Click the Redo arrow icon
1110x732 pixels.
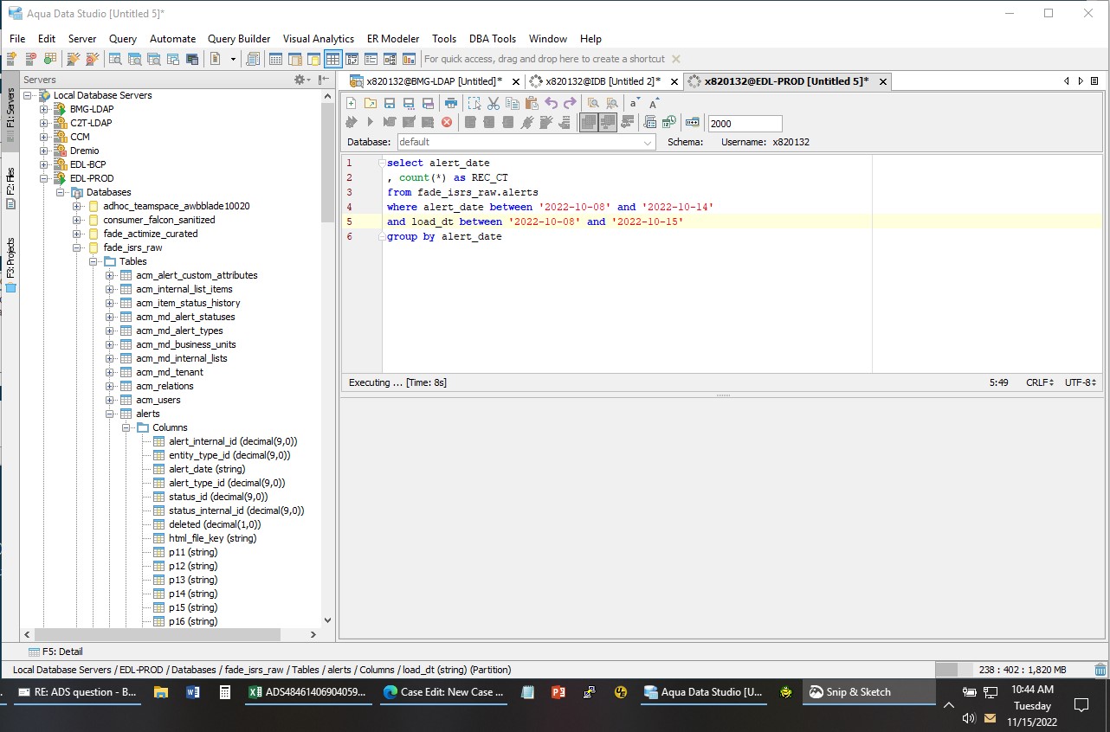click(x=570, y=103)
